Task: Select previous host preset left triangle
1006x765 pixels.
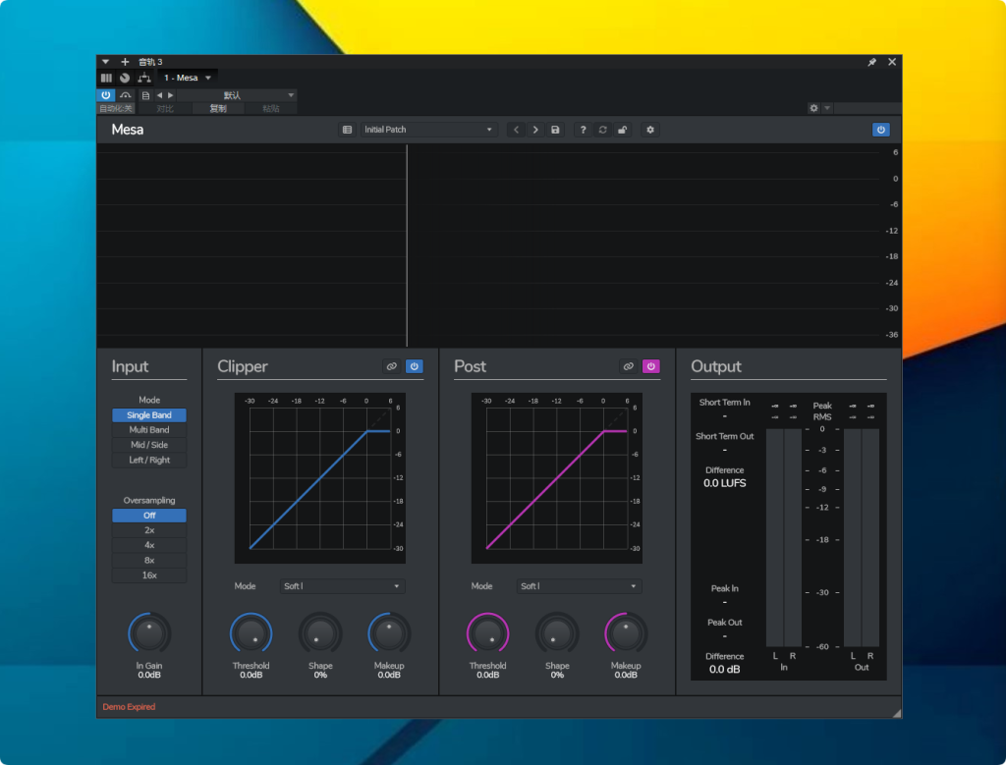Action: point(160,95)
